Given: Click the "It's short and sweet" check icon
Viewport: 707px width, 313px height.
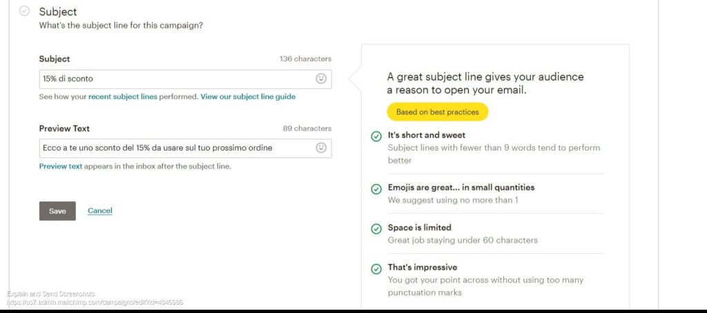Looking at the screenshot, I should 376,137.
